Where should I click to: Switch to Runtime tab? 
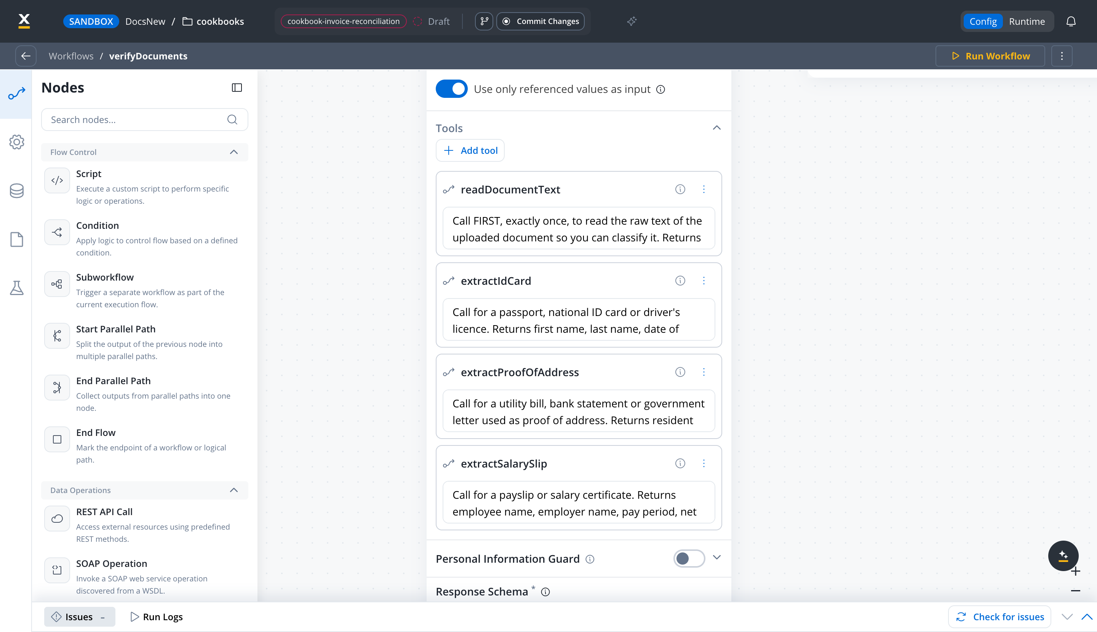[x=1027, y=21]
